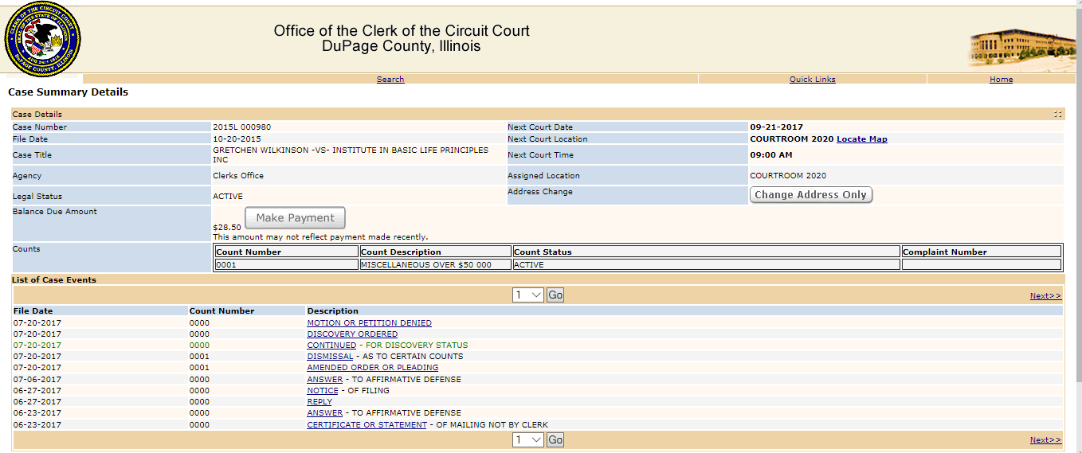
Task: Click the ACTIVE legal status value
Action: 228,197
